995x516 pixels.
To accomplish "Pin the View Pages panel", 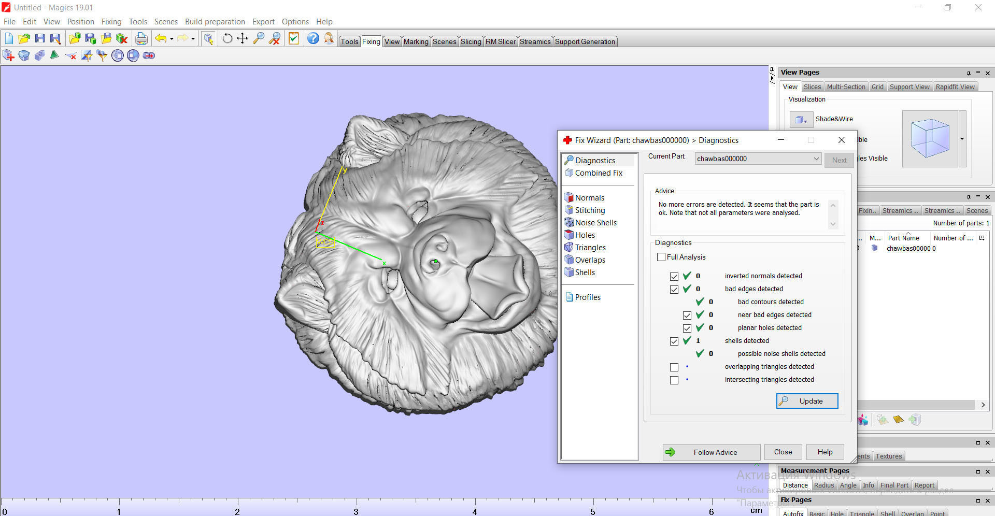I will pos(969,73).
